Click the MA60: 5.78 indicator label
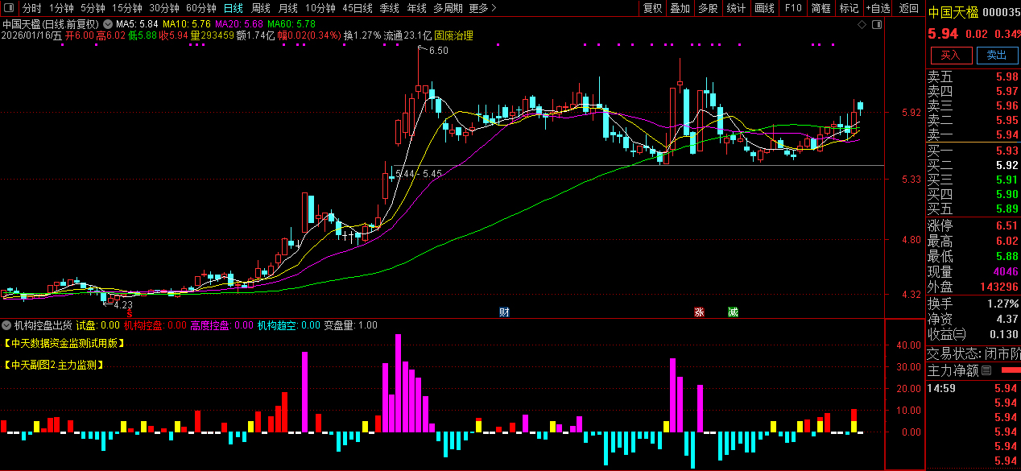This screenshot has width=1021, height=471. pos(291,25)
